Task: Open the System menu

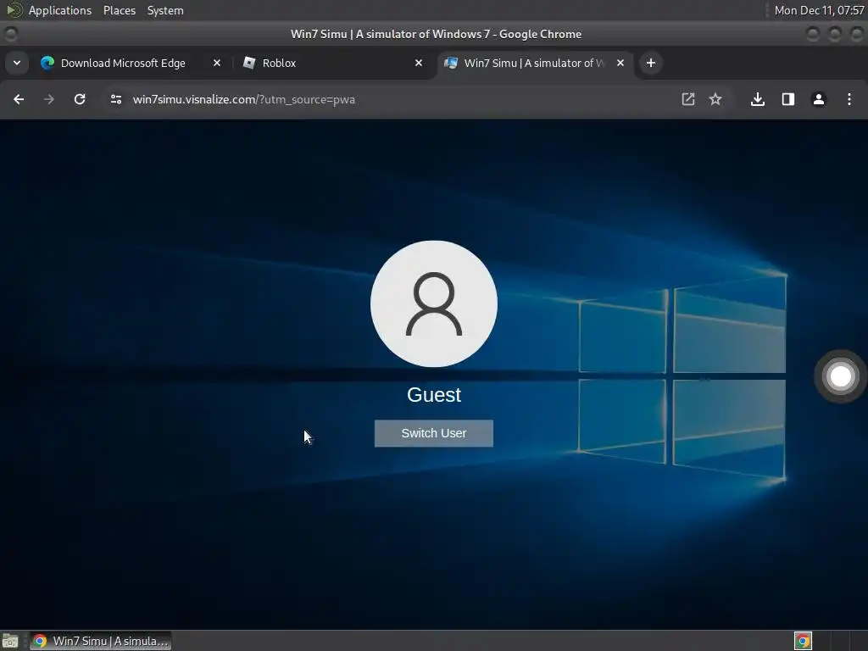Action: [165, 10]
